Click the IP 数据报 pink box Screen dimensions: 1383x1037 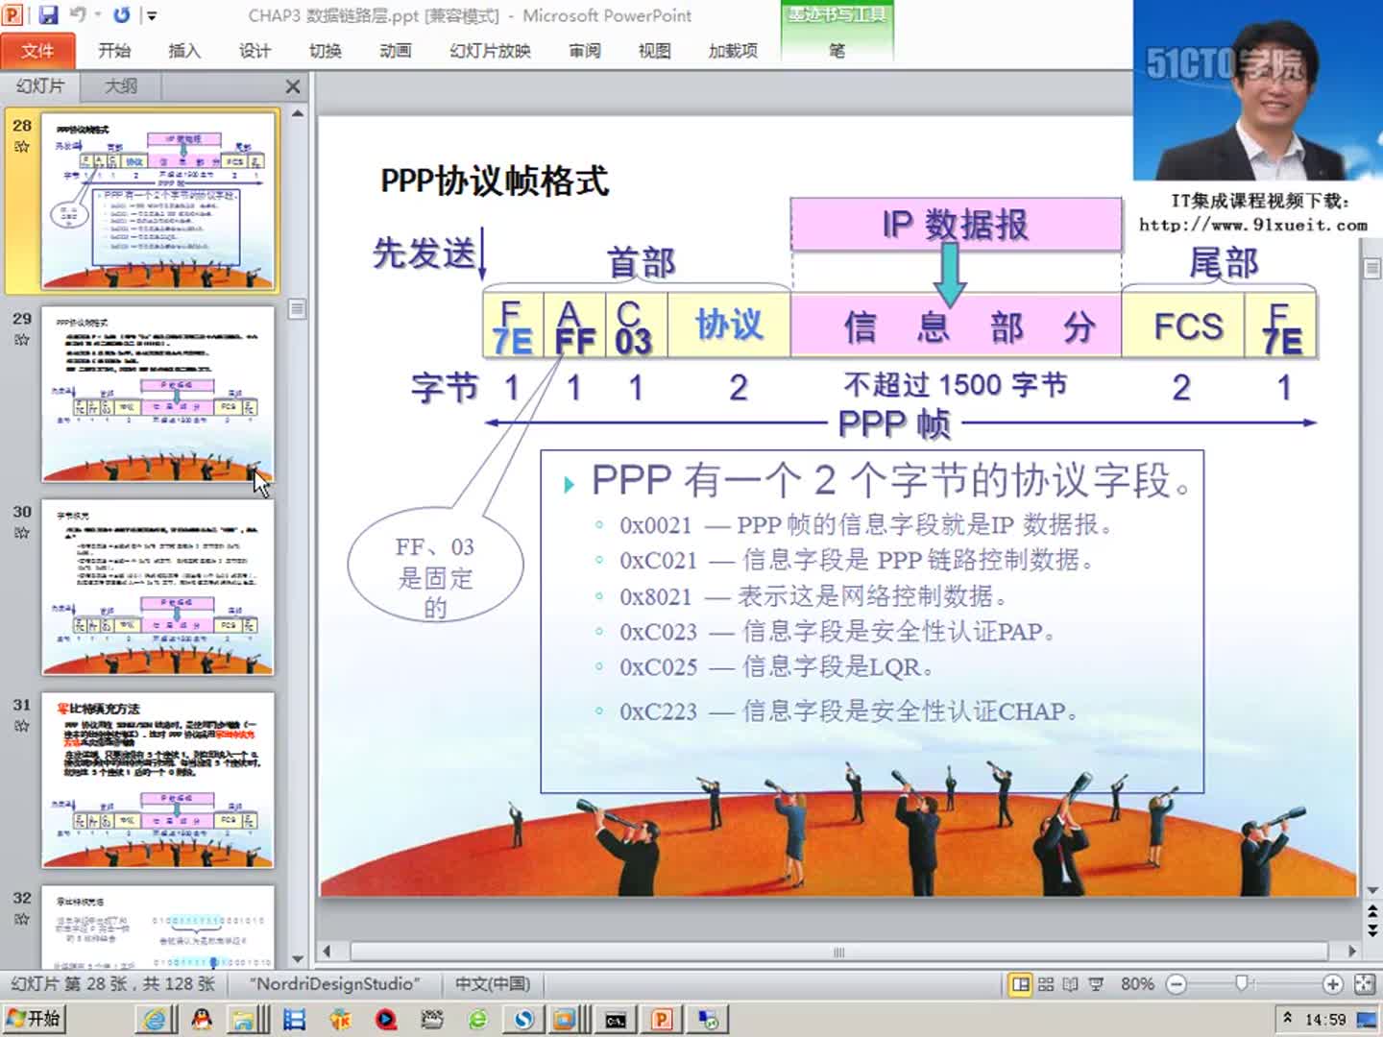957,224
